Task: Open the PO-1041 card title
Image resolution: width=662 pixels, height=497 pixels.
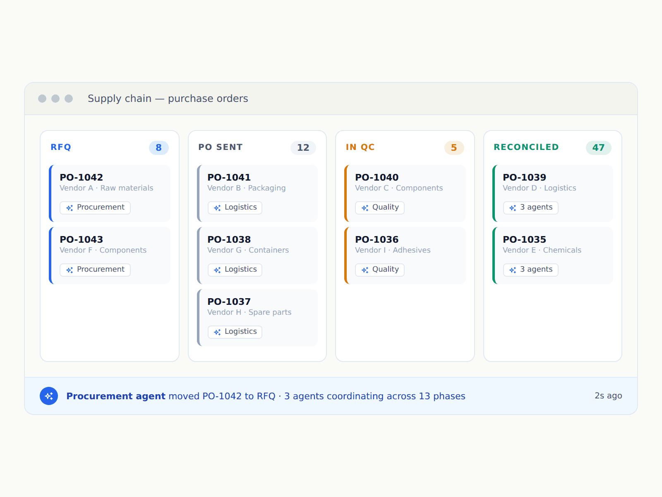Action: pos(229,177)
